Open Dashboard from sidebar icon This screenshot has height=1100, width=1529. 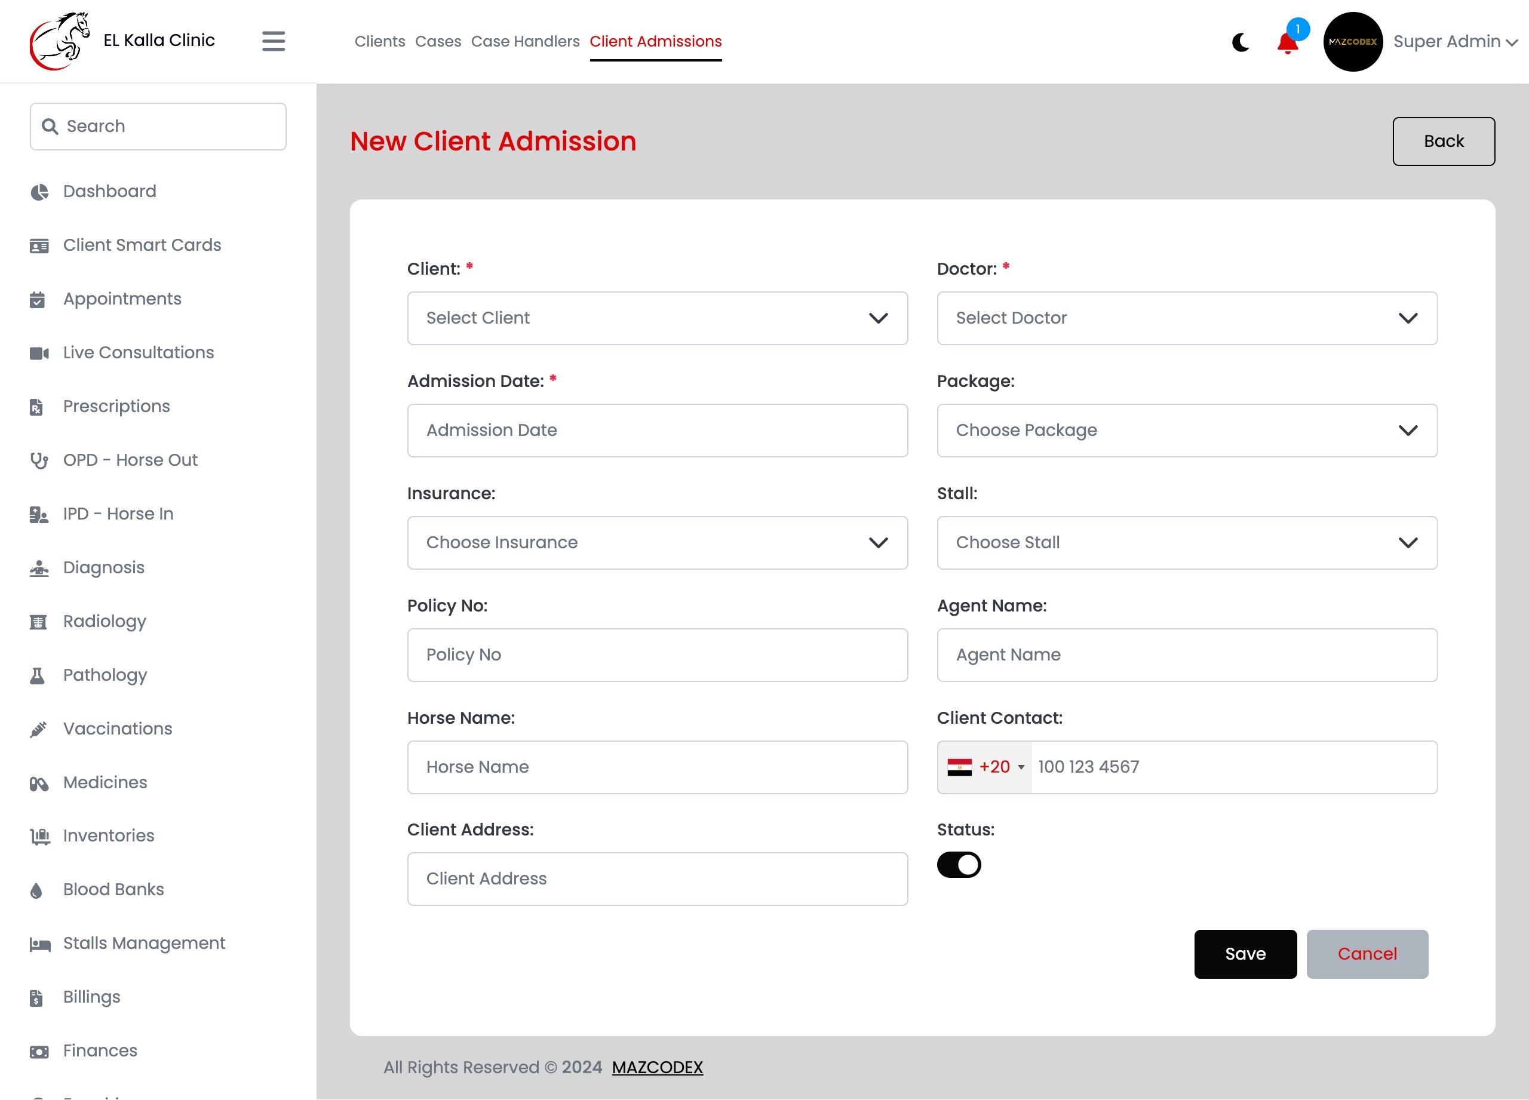coord(39,192)
